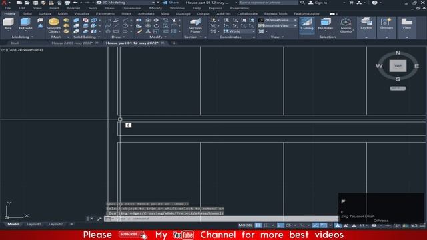Click the Autodesk App Store cart icon
This screenshot has width=427, height=240.
351,3
